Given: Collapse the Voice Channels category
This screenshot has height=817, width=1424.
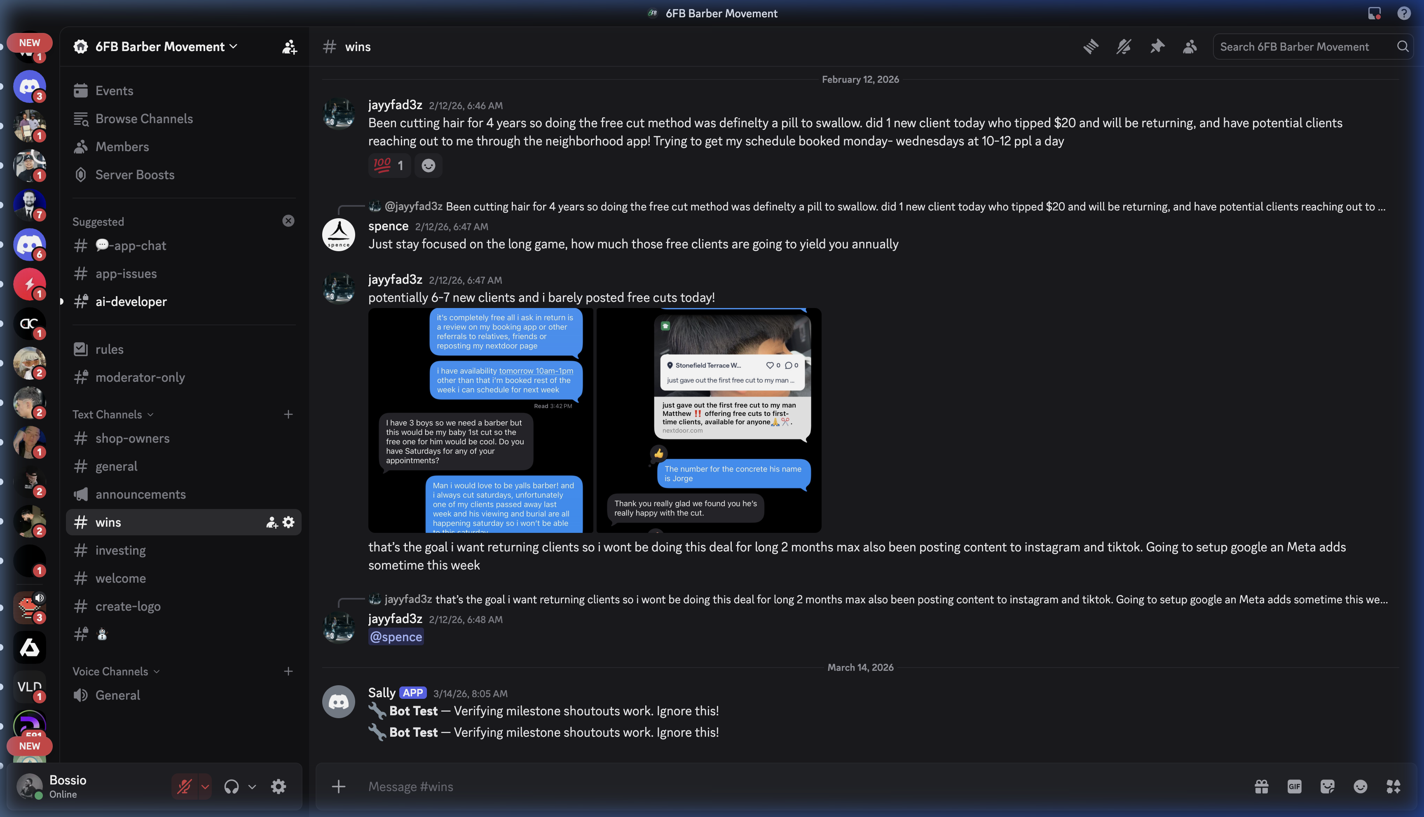Looking at the screenshot, I should [x=114, y=671].
